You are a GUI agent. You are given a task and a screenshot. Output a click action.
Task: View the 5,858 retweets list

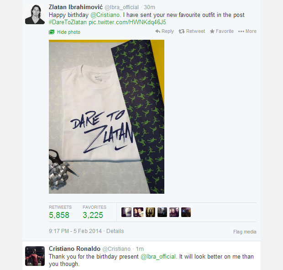click(59, 215)
